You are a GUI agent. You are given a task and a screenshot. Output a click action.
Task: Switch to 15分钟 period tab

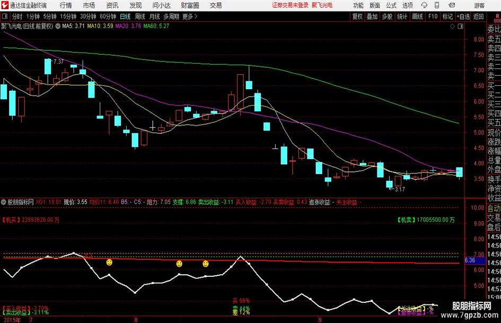pyautogui.click(x=68, y=16)
